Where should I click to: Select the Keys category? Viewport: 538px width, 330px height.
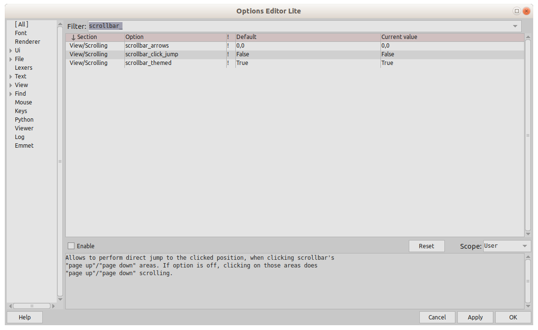point(21,111)
